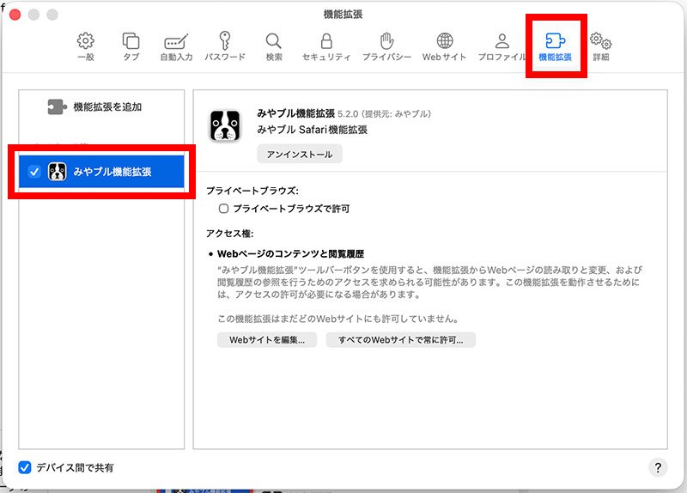Image resolution: width=687 pixels, height=493 pixels.
Task: Click the bulldog icon in the sidebar list row
Action: point(57,171)
